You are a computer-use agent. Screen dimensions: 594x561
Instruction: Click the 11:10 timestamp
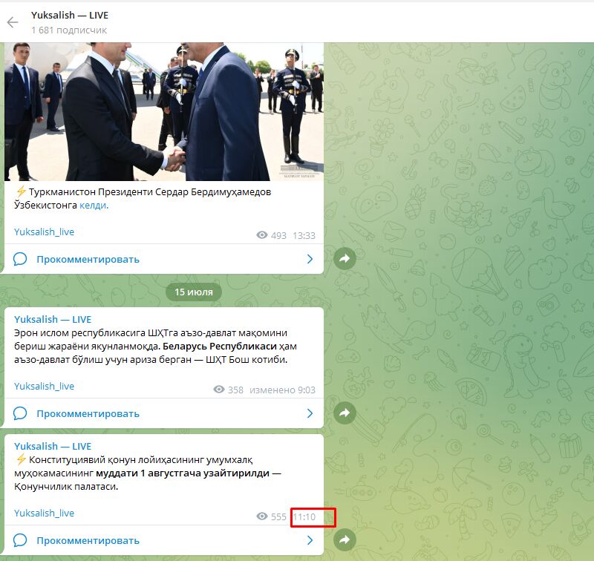[304, 517]
